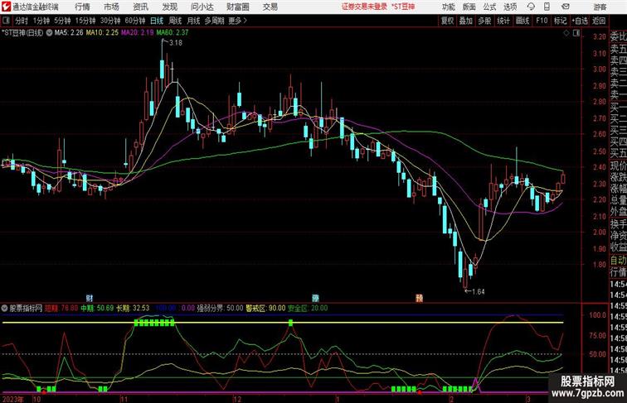Click the F10 button
Viewport: 627px width, 403px height.
pos(542,21)
